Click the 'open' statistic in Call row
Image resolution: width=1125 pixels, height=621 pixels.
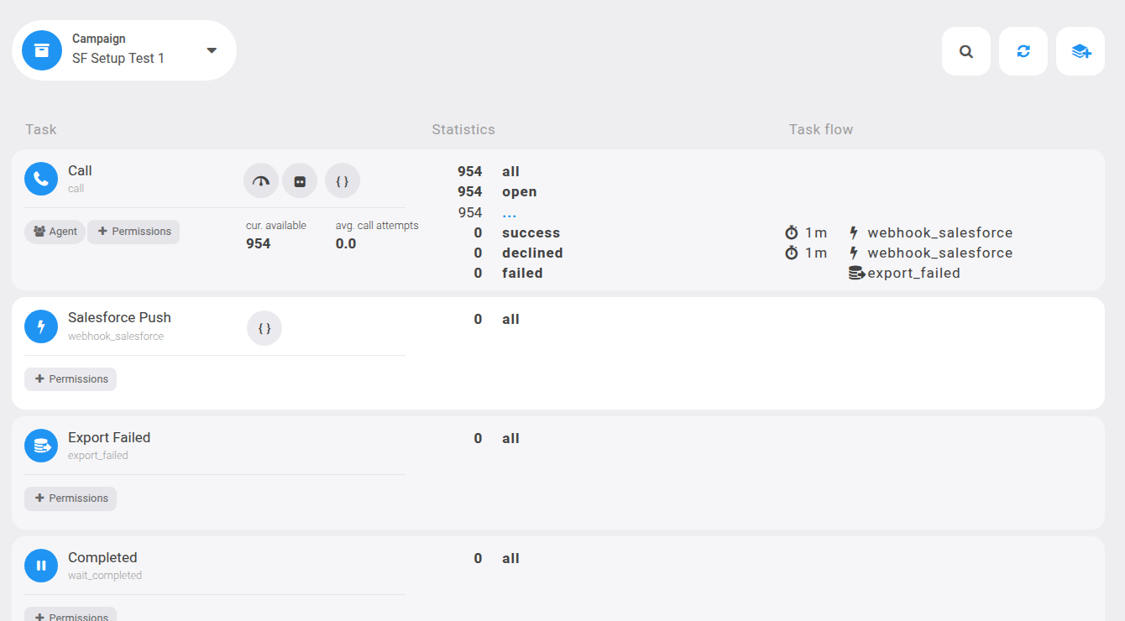point(520,192)
